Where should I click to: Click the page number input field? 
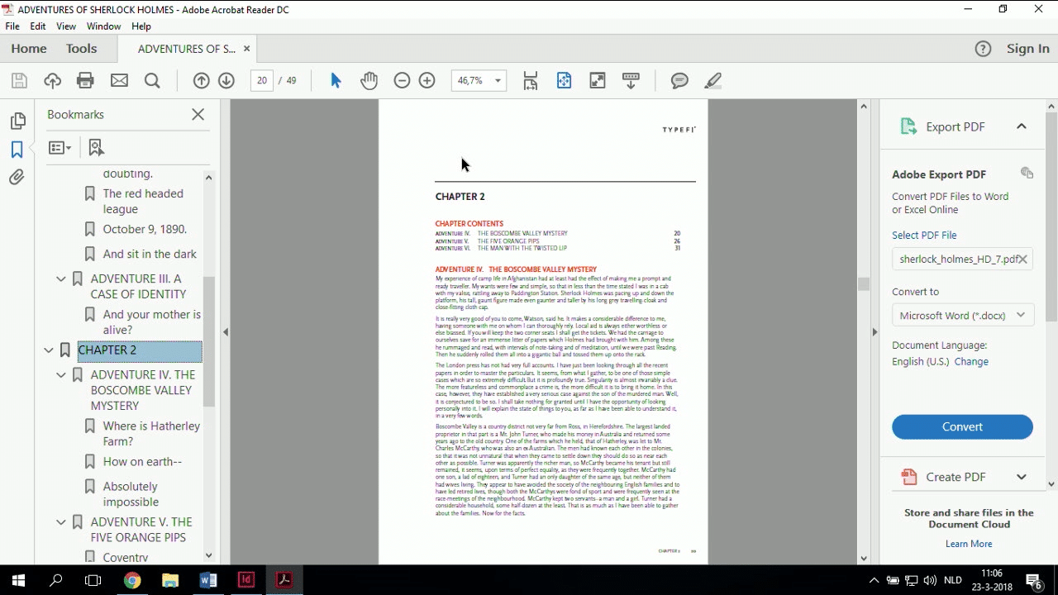[262, 80]
